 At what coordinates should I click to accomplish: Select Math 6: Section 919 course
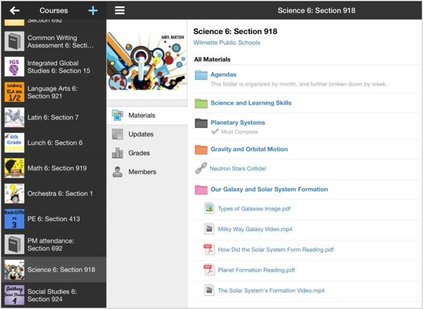pyautogui.click(x=56, y=168)
